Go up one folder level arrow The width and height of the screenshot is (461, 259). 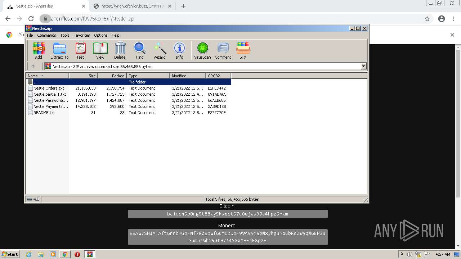(33, 66)
